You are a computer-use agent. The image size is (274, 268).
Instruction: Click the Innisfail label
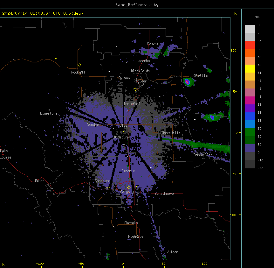pyautogui.click(x=132, y=104)
